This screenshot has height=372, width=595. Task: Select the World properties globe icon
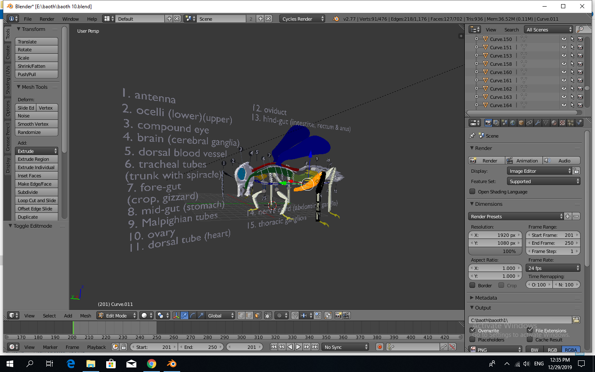click(x=512, y=123)
